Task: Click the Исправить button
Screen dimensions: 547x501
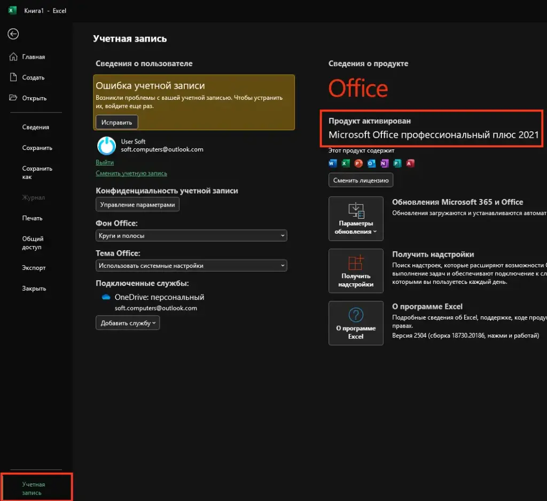Action: (116, 122)
